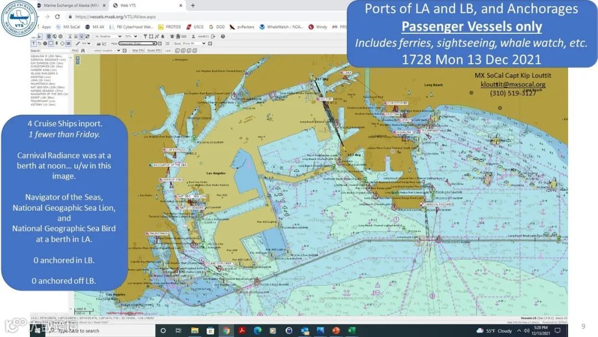
Task: Select the Web VTS browser tab
Action: 148,6
